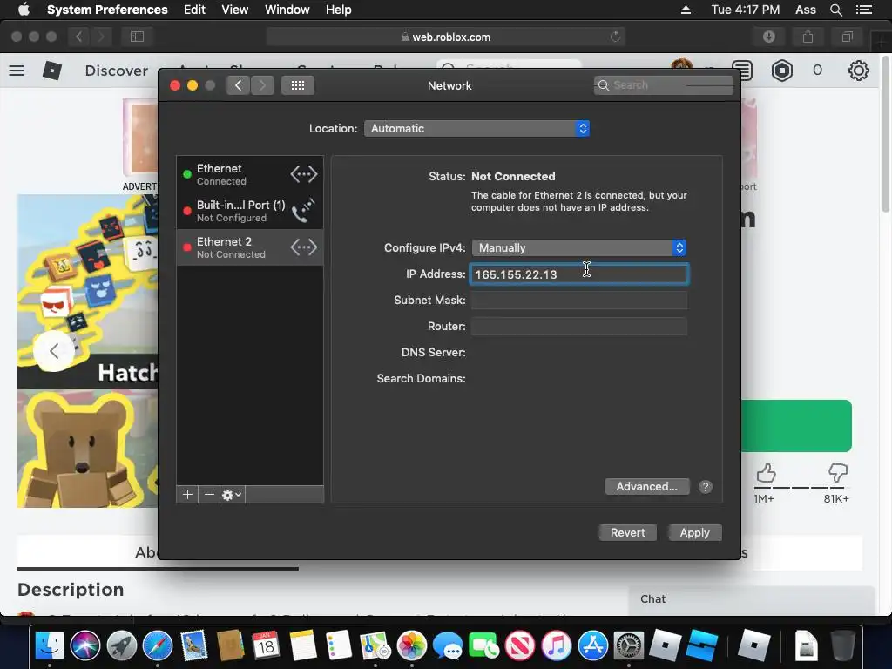Open the View menu
The width and height of the screenshot is (892, 669).
234,10
